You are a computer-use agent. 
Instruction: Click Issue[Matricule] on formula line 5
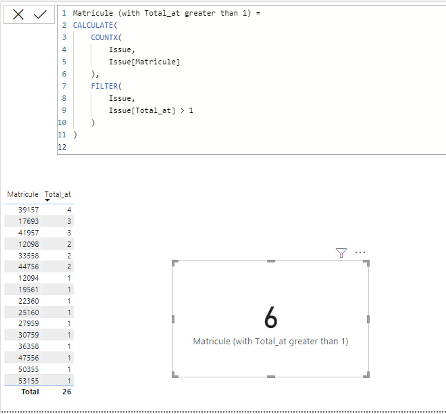click(x=144, y=62)
